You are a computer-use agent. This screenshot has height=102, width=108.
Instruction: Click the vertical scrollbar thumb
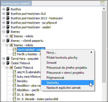[104, 47]
